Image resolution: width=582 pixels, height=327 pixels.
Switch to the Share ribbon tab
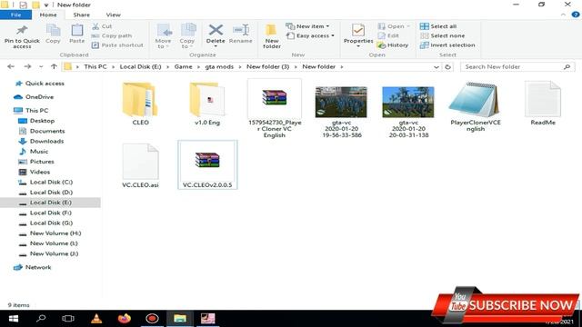tap(81, 15)
